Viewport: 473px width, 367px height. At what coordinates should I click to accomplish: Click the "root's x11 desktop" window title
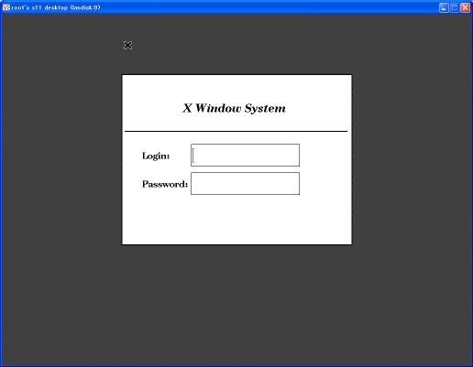point(56,7)
